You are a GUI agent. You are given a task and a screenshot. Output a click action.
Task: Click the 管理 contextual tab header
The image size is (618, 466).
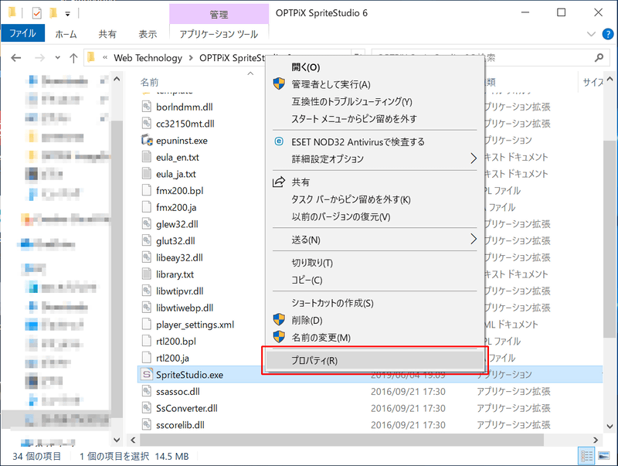pos(219,14)
